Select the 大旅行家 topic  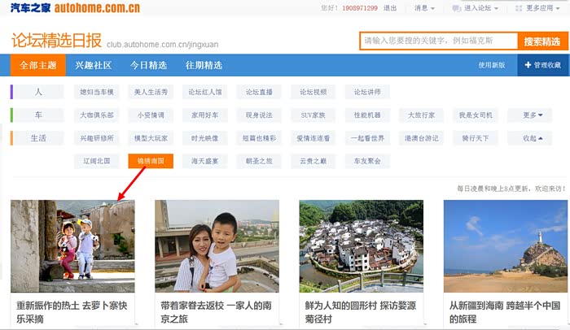(422, 115)
